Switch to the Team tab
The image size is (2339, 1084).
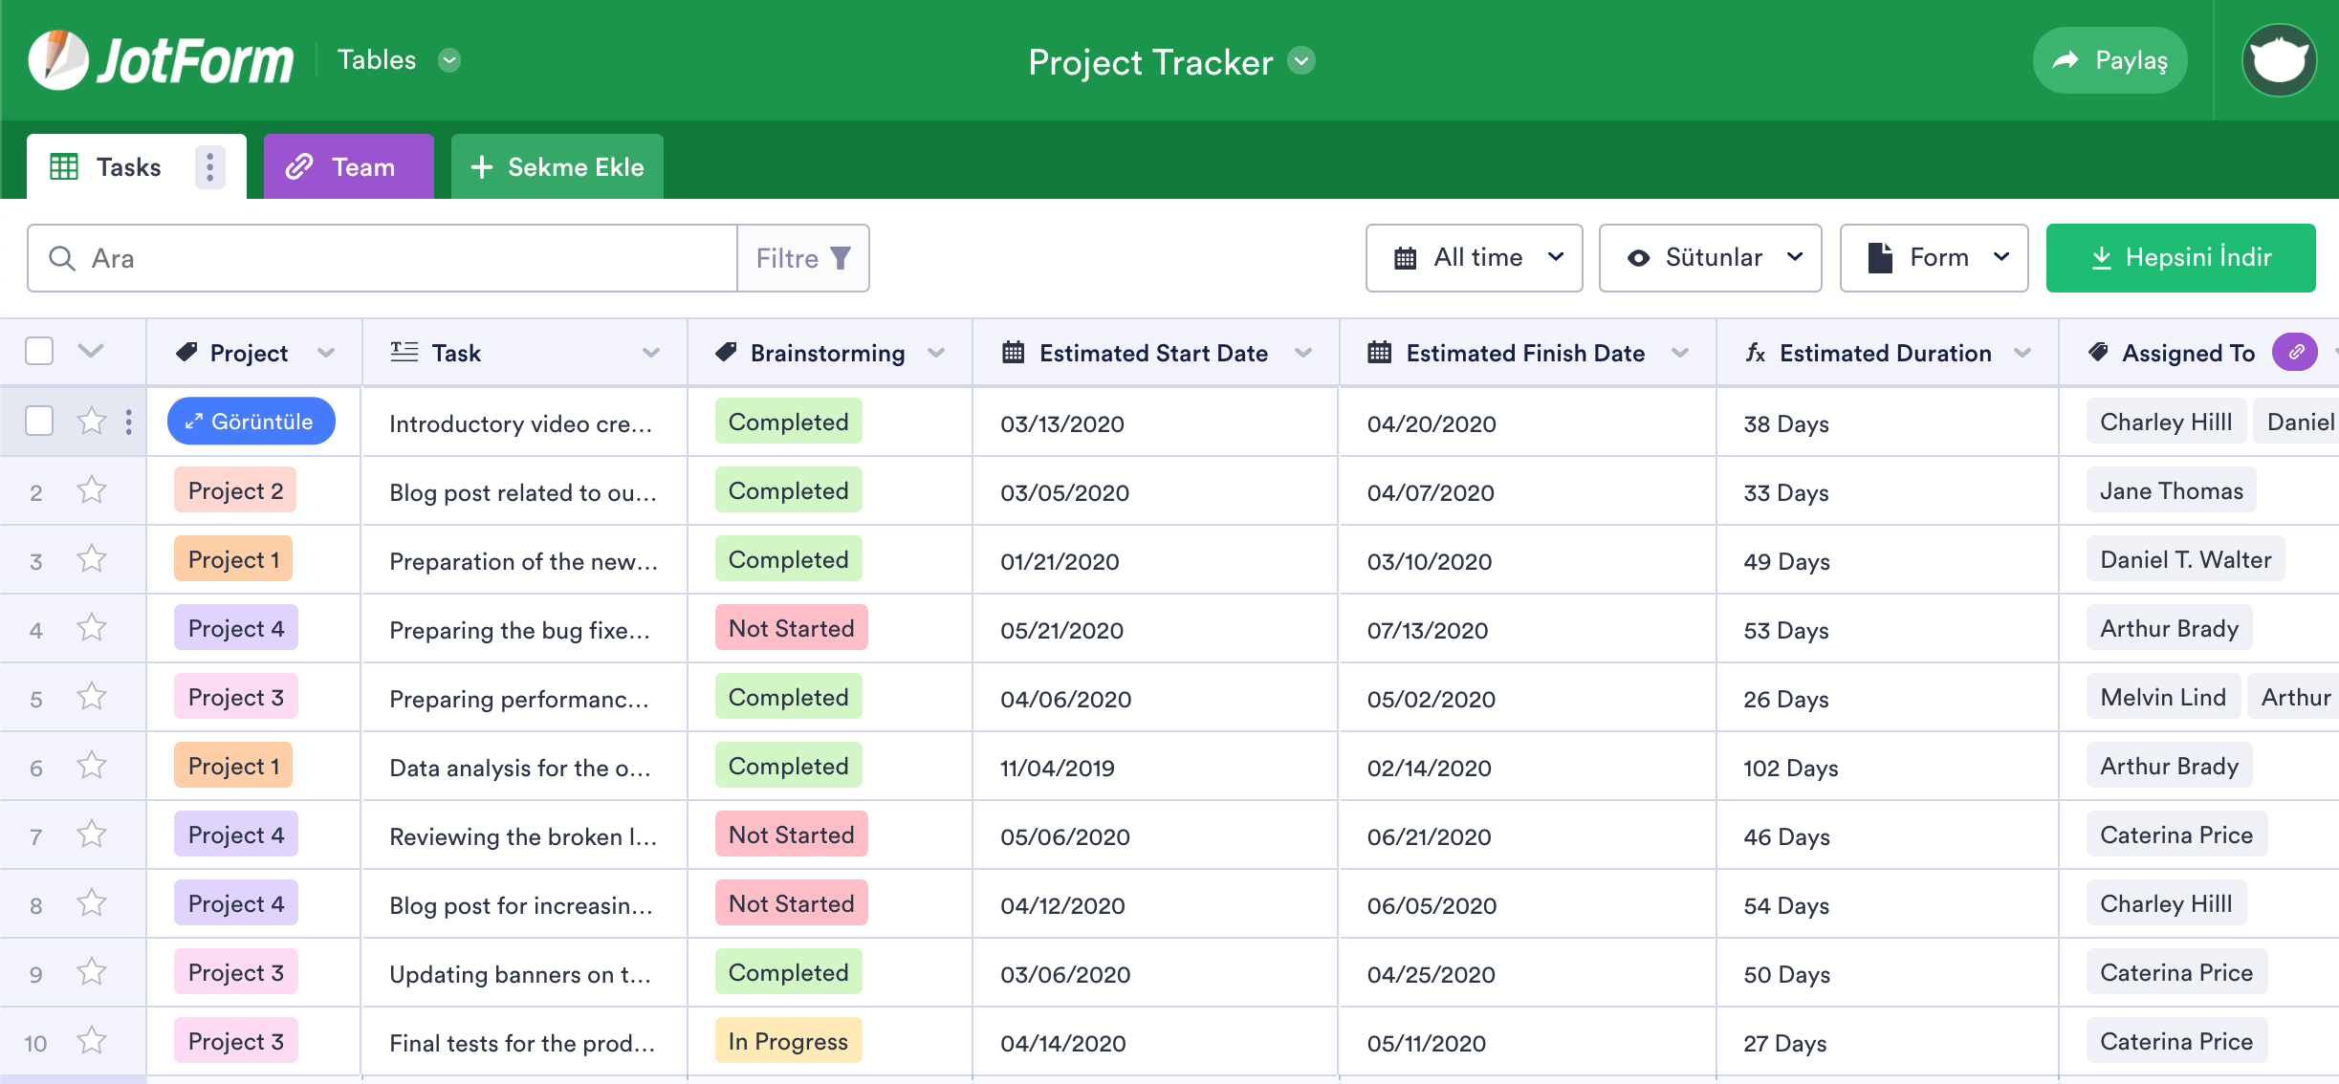(348, 167)
